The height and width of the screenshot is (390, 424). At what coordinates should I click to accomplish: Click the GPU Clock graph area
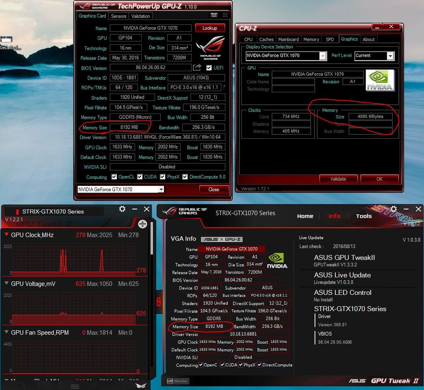(x=74, y=259)
